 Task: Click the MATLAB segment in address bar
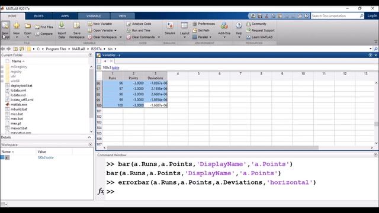tap(79, 49)
